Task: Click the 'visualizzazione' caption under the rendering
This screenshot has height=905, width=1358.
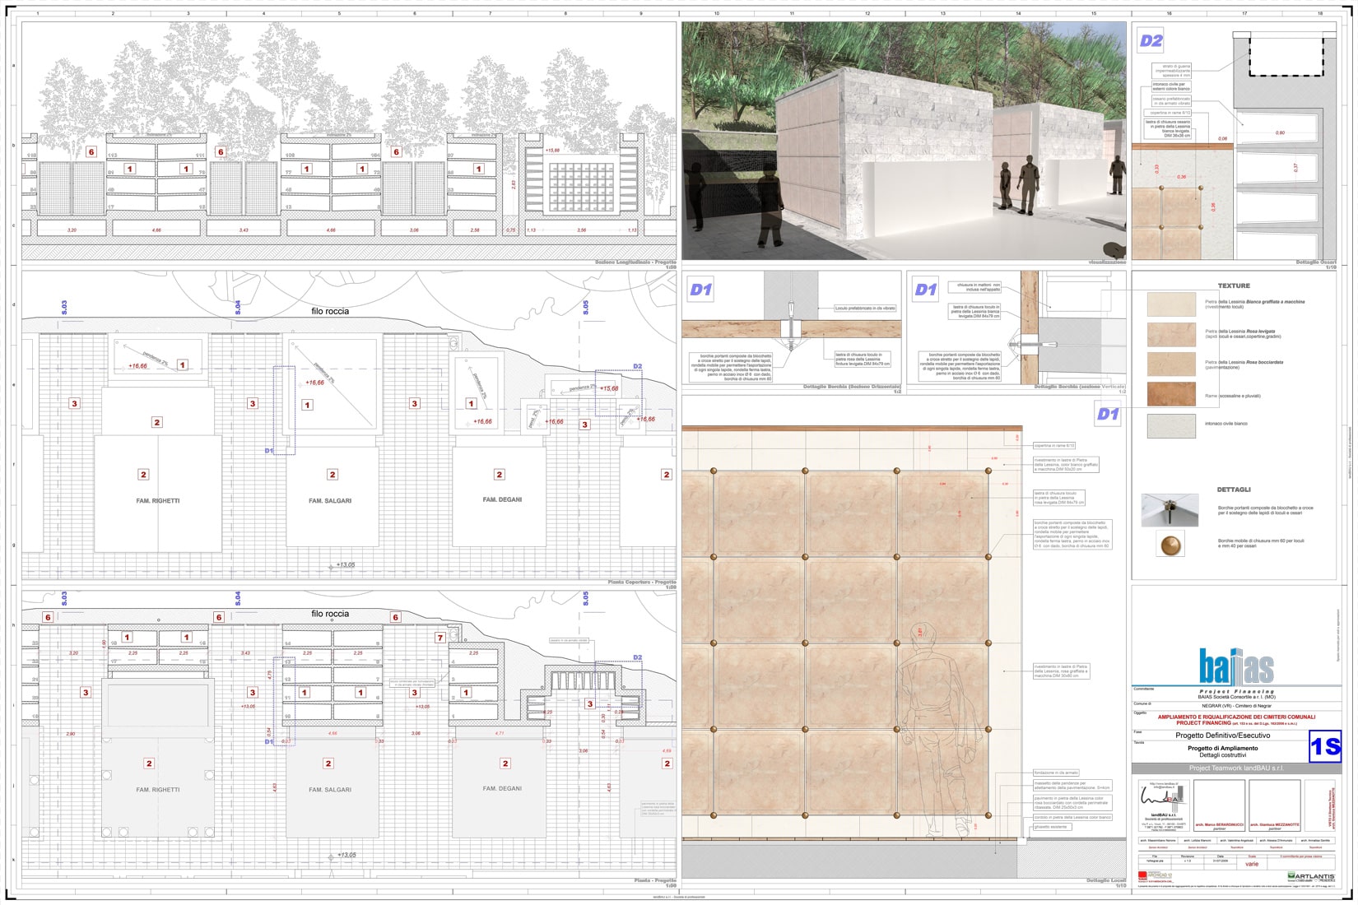Action: click(x=1107, y=262)
